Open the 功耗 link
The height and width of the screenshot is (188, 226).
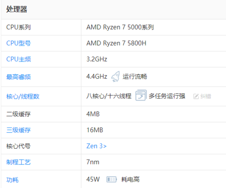tap(12, 180)
